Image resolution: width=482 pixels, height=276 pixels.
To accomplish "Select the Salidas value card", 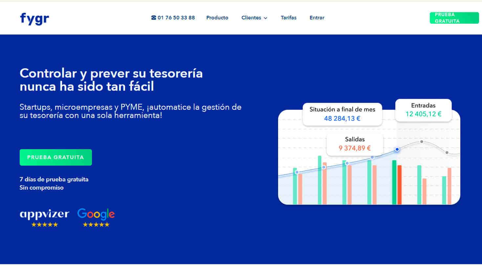I will click(355, 144).
